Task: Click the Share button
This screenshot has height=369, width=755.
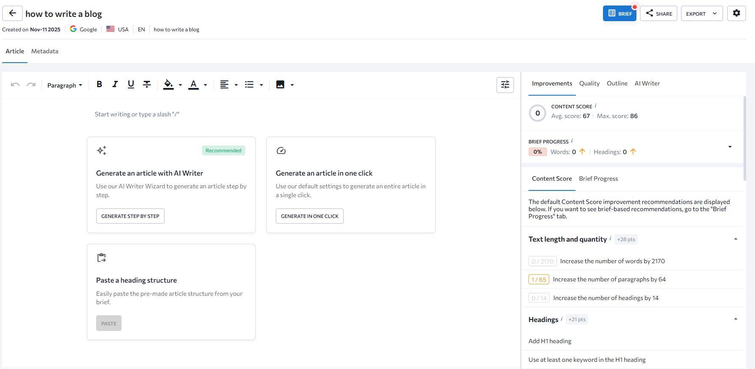Action: 658,14
